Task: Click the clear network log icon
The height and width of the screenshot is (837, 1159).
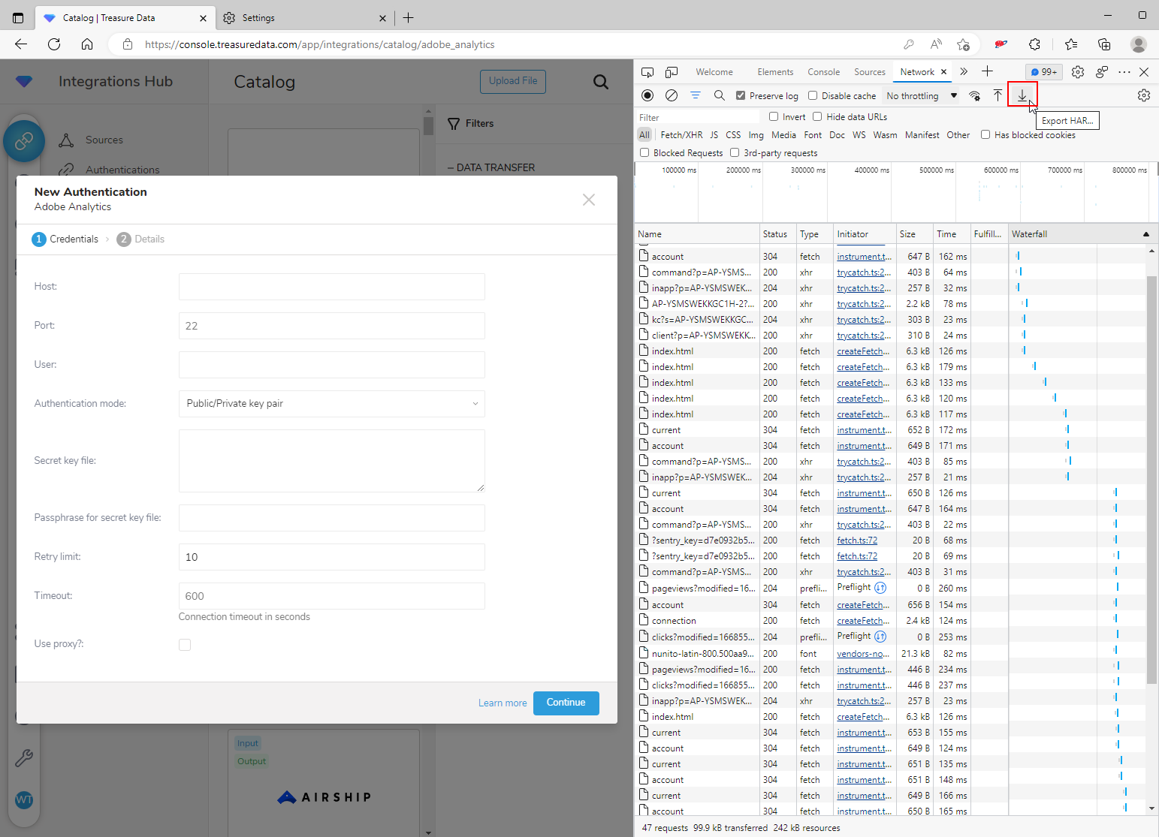Action: (672, 95)
